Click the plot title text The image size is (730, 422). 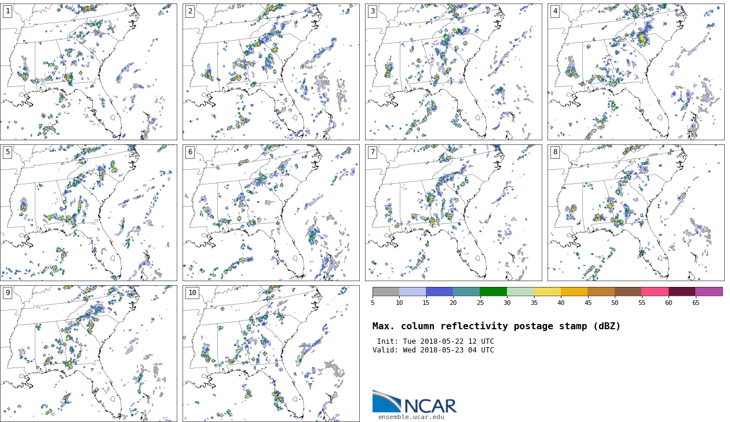point(496,326)
